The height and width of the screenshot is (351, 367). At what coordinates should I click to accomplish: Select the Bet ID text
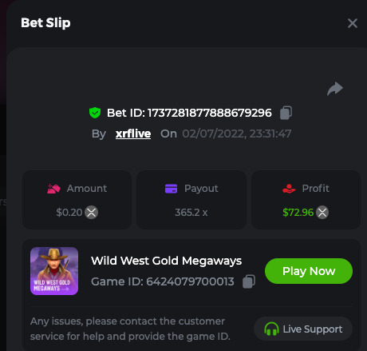pos(189,113)
